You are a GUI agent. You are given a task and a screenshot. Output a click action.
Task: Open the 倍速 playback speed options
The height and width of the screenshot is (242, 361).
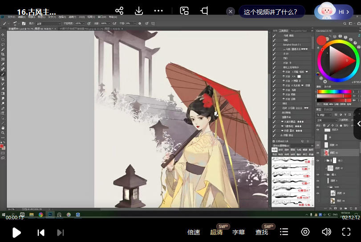click(x=194, y=232)
